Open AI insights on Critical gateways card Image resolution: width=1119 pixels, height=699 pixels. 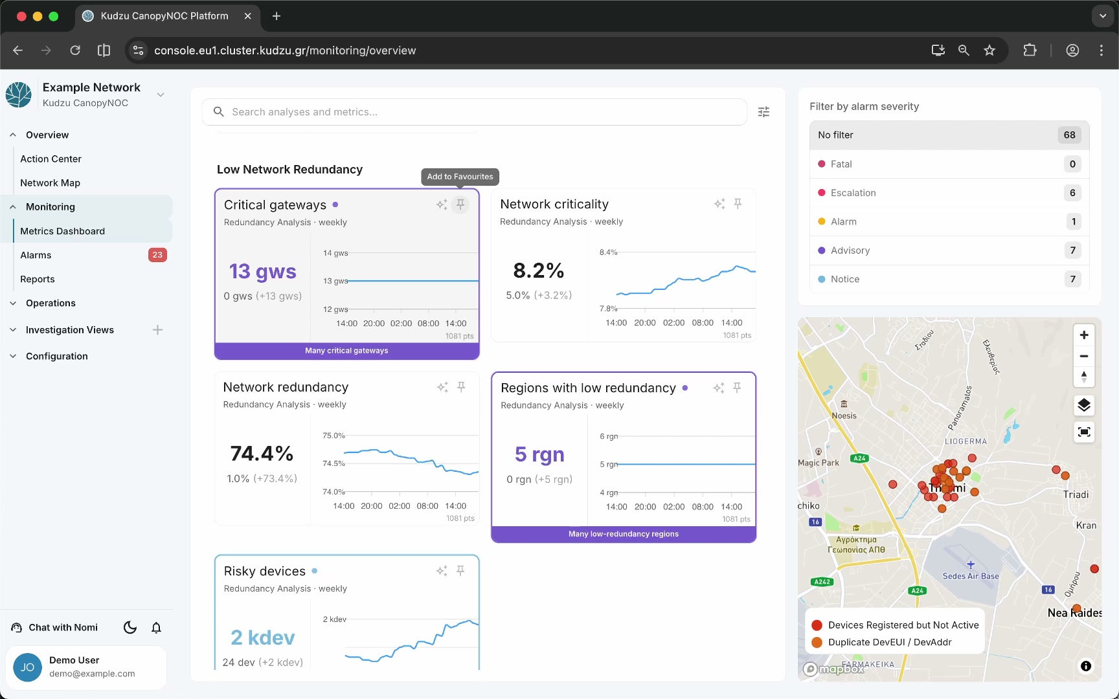tap(442, 205)
